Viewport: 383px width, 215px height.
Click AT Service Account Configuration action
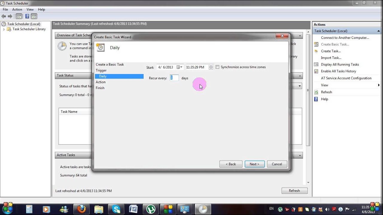[x=346, y=78]
